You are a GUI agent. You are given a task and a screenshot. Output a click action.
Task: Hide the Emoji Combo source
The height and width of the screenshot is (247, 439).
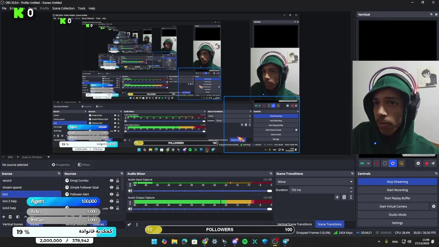click(111, 180)
